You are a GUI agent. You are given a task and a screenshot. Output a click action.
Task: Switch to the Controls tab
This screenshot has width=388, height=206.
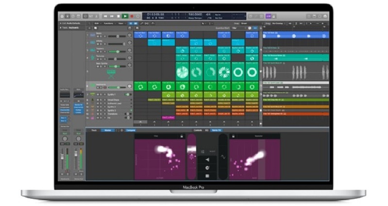(x=198, y=130)
